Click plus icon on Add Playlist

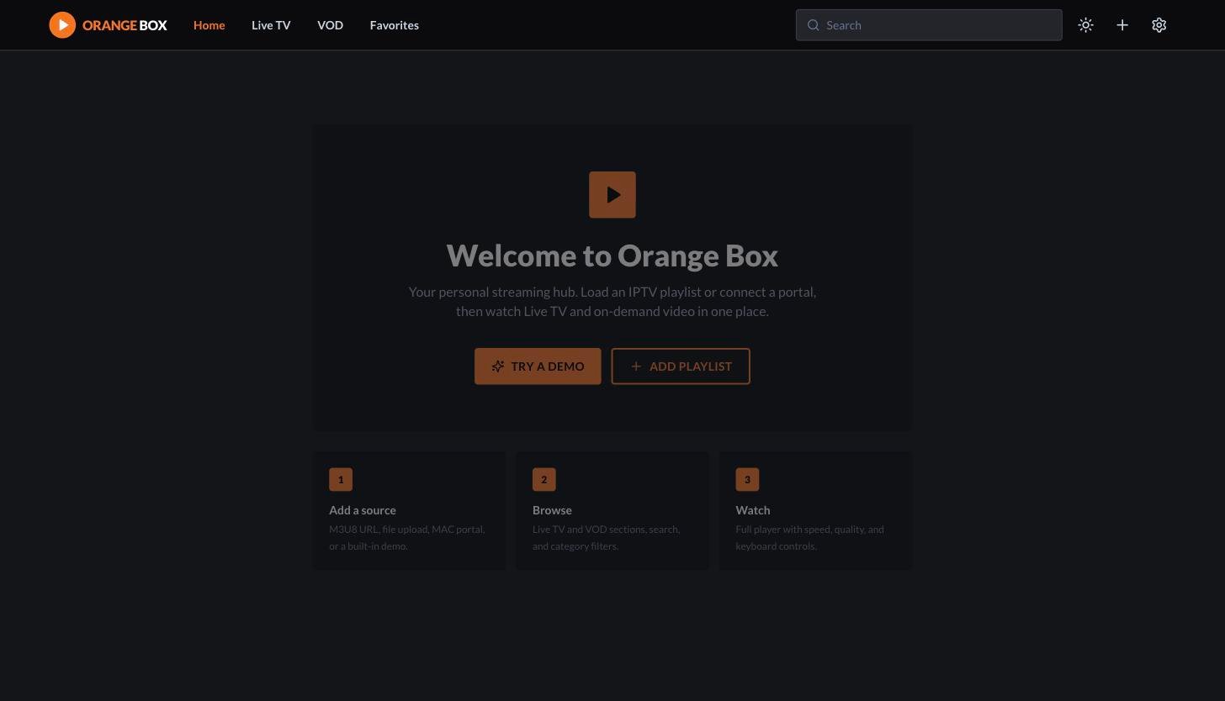636,366
